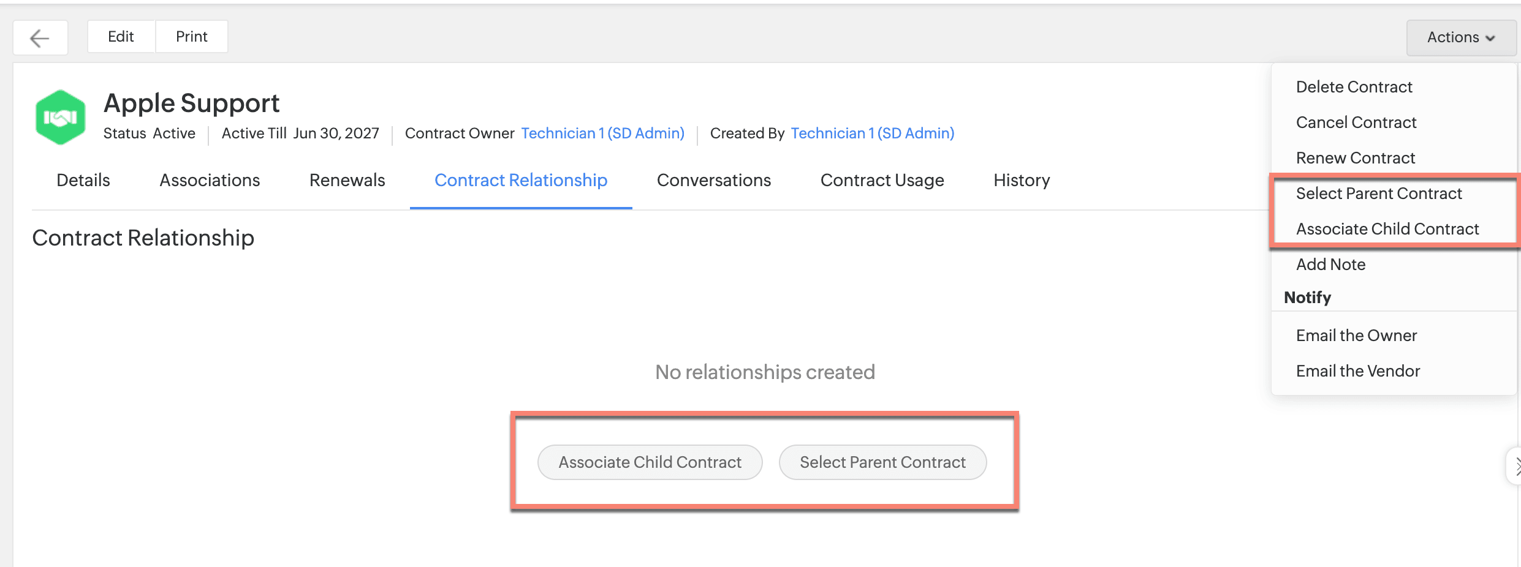Click Renew Contract in the menu
This screenshot has width=1521, height=567.
1355,158
